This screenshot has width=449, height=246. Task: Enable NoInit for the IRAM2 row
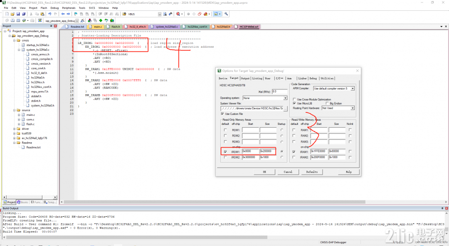[350, 157]
